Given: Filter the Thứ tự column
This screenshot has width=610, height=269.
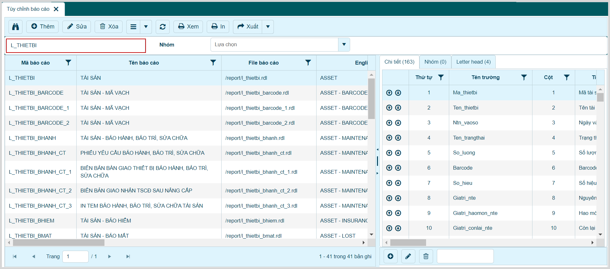Looking at the screenshot, I should (441, 78).
